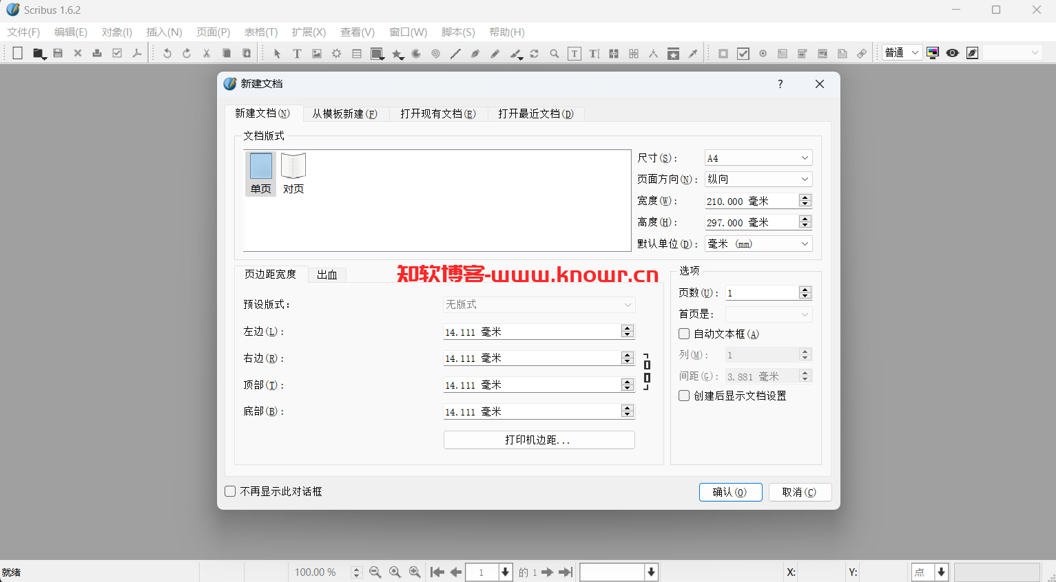Viewport: 1056px width, 582px height.
Task: Open the Shape tool dropdown arrow
Action: [x=383, y=58]
